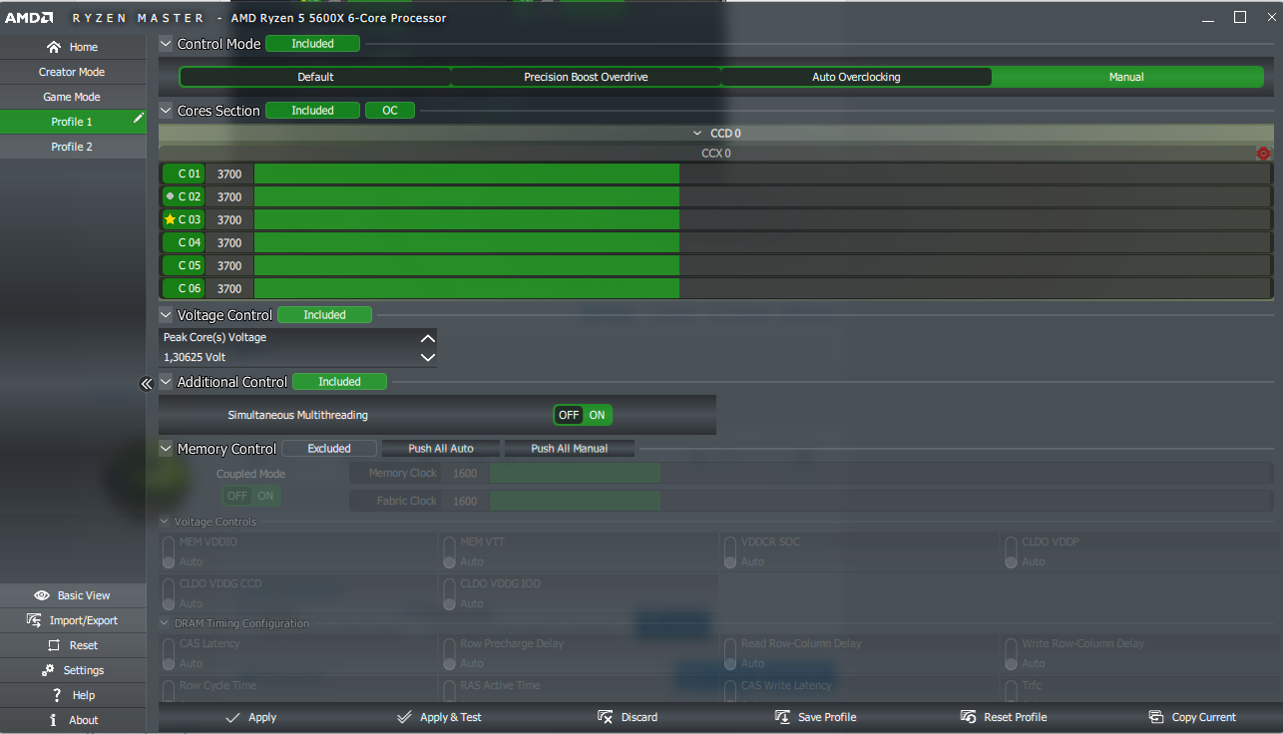Click the gold star on core C 03
1283x734 pixels.
click(x=170, y=219)
